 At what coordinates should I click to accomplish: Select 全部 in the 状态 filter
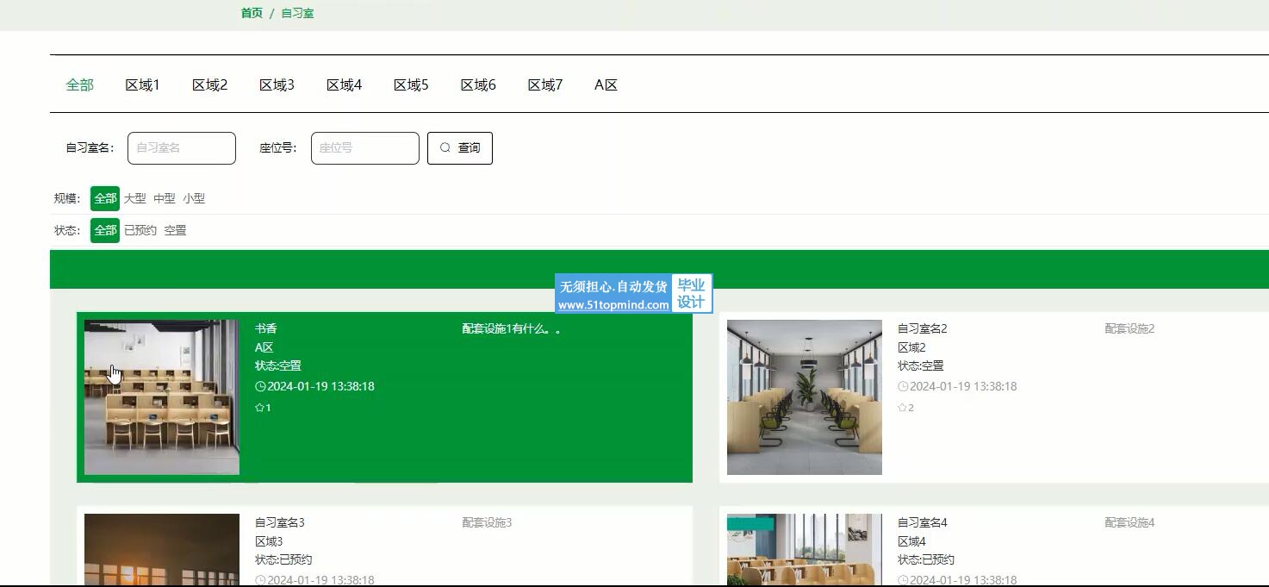pyautogui.click(x=105, y=230)
